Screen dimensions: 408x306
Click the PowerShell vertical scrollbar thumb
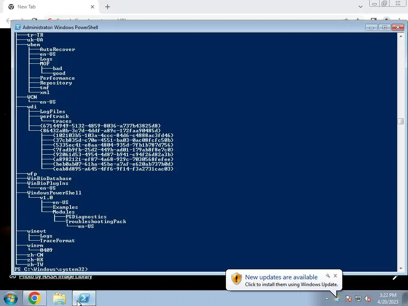click(x=401, y=121)
